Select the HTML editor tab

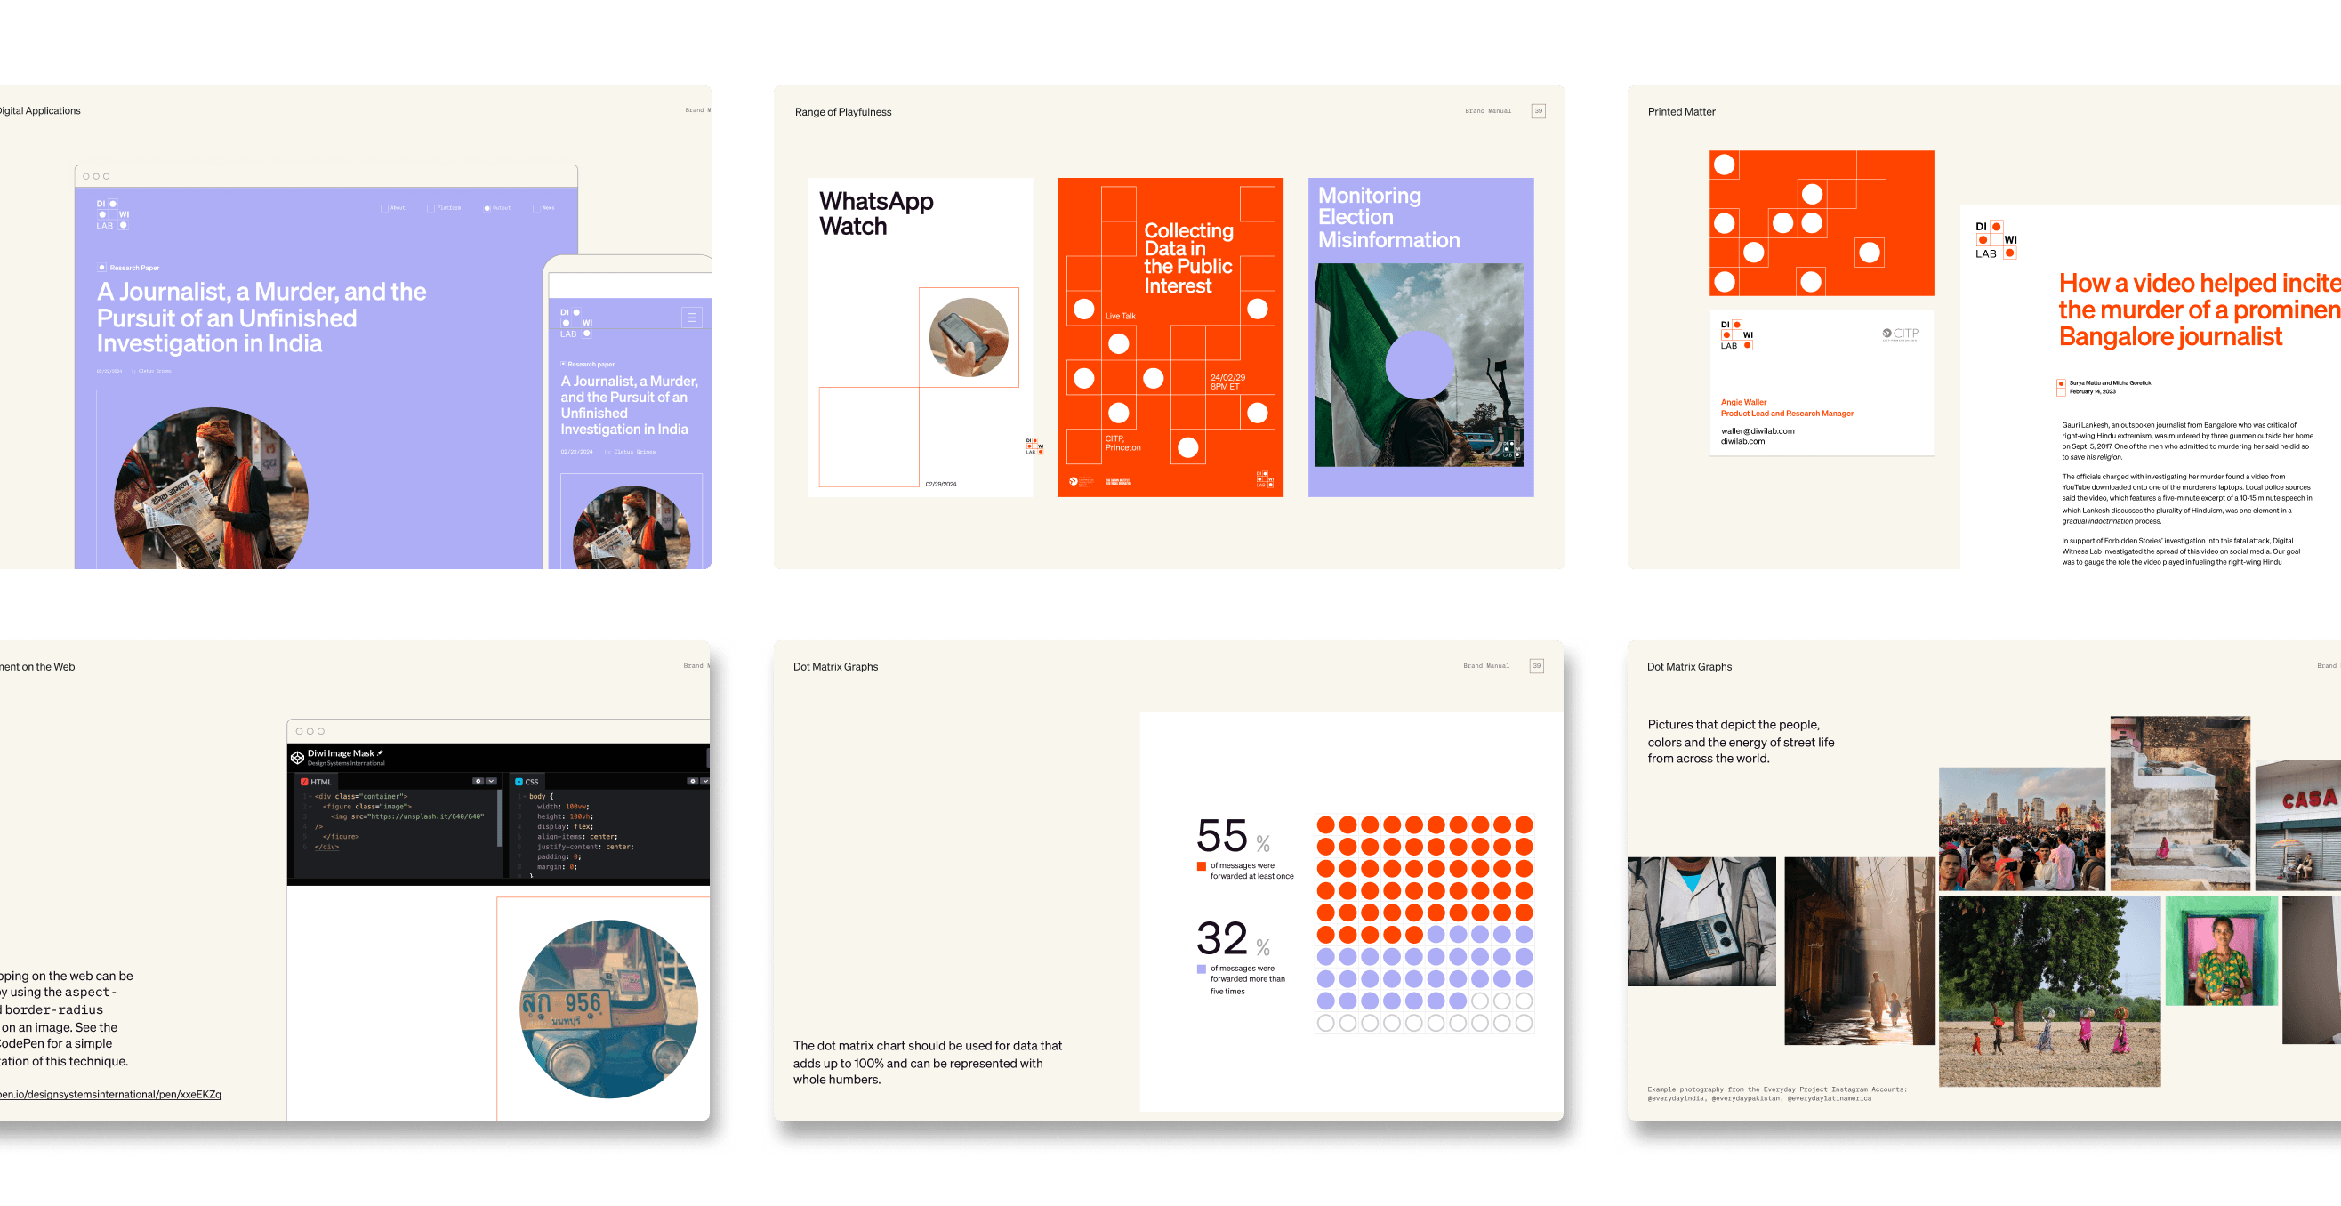[x=317, y=782]
